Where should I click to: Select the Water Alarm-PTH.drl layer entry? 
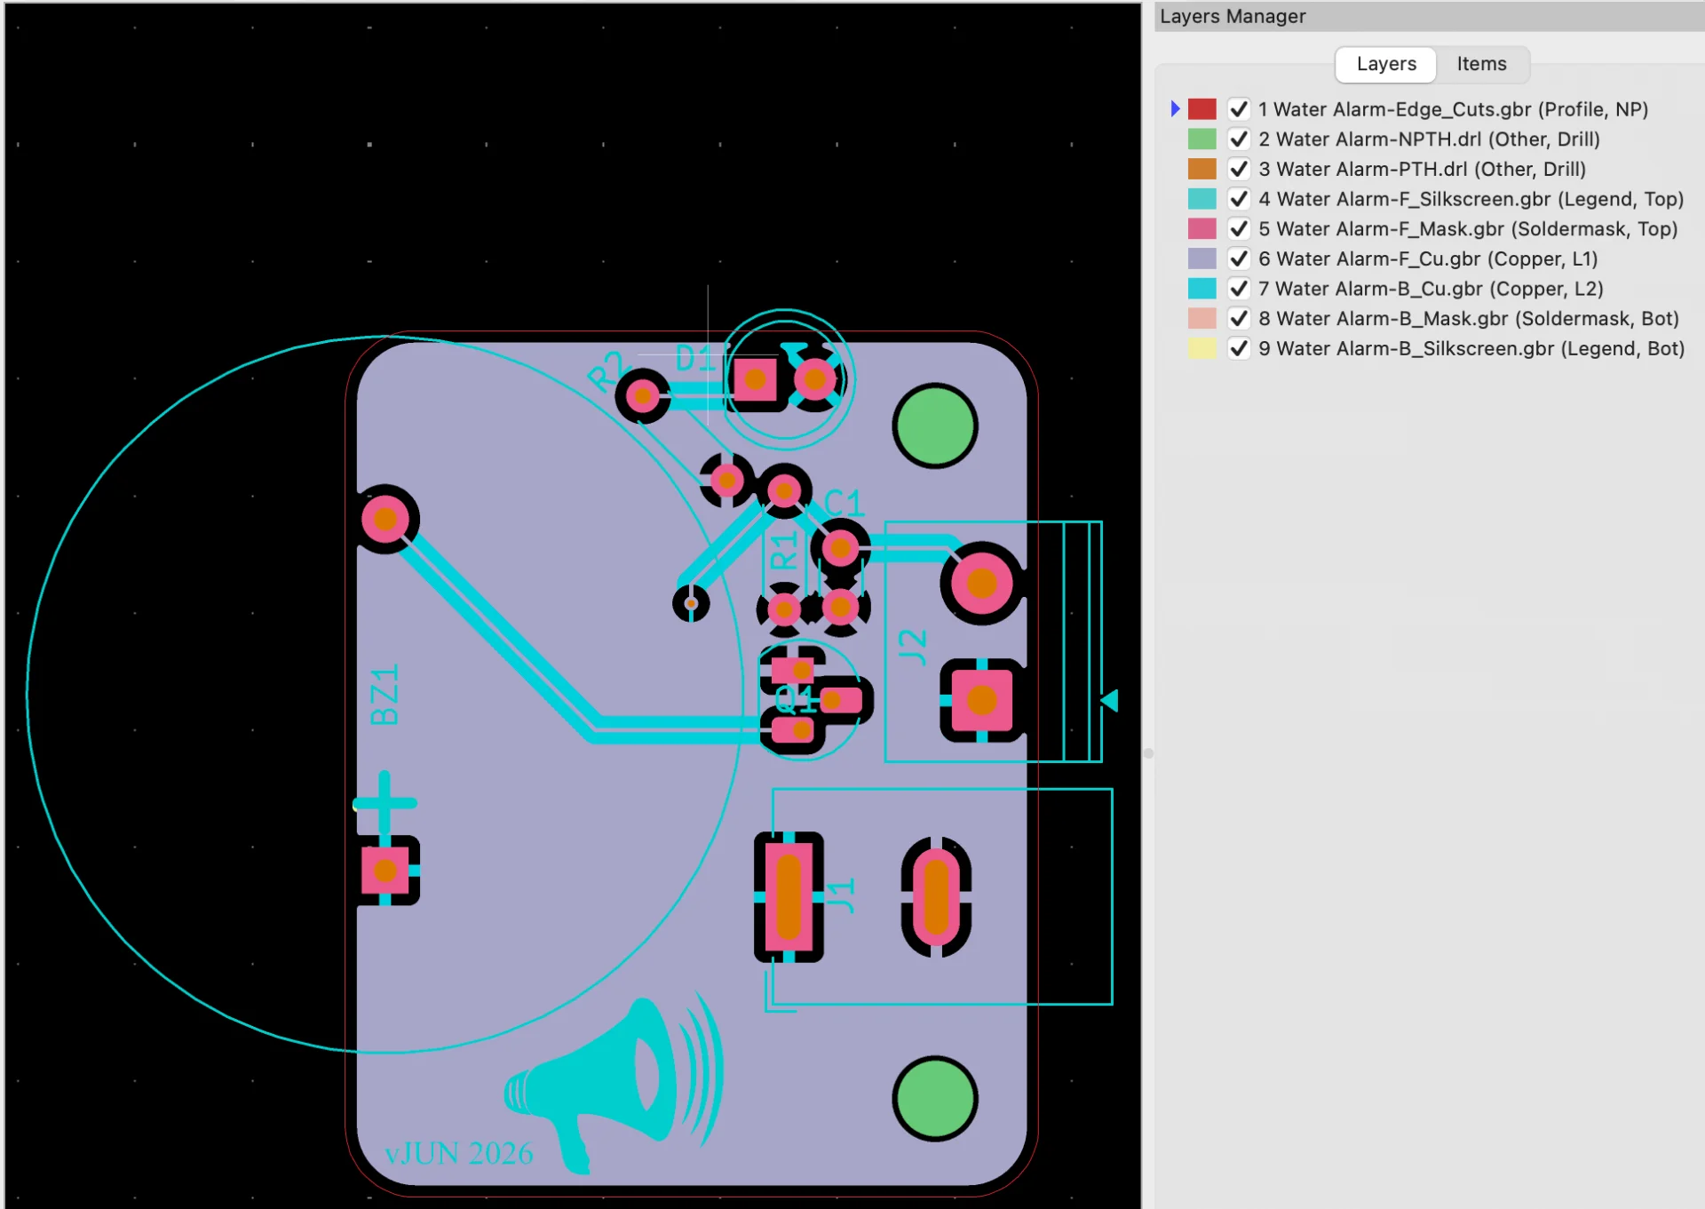(x=1422, y=169)
